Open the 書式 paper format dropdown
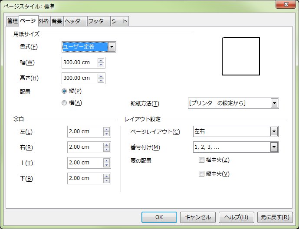 [x=89, y=47]
